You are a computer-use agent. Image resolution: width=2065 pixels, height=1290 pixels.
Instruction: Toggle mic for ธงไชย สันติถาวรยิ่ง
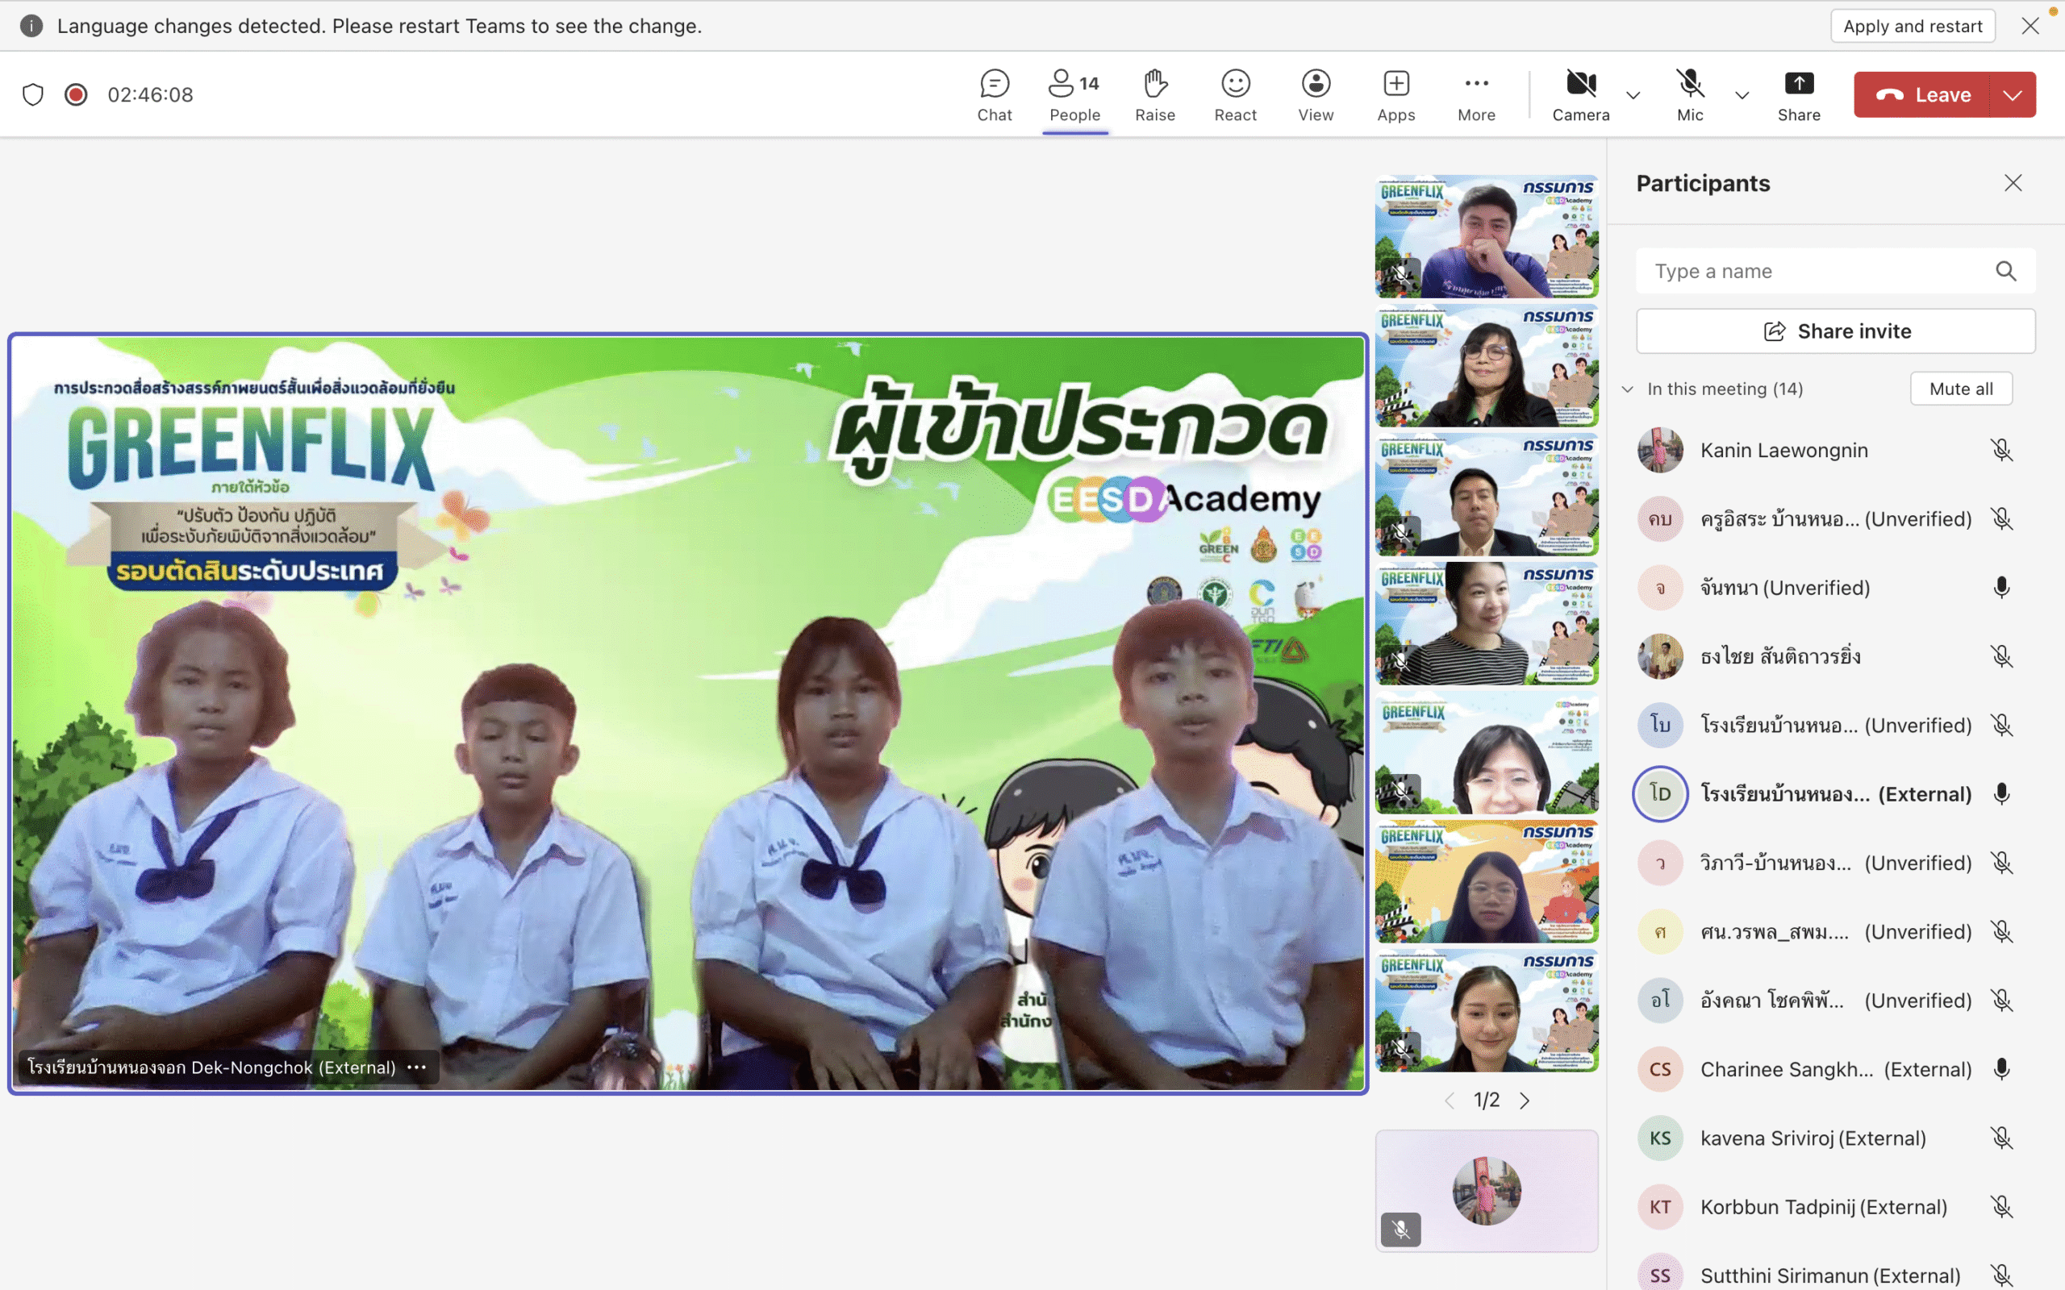pos(2001,656)
